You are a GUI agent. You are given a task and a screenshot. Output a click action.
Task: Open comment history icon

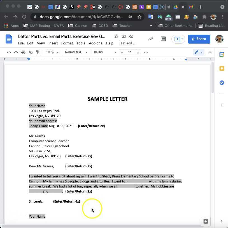(163, 39)
